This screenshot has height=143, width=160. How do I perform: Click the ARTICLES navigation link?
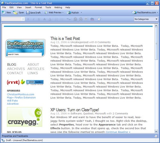[36, 69]
